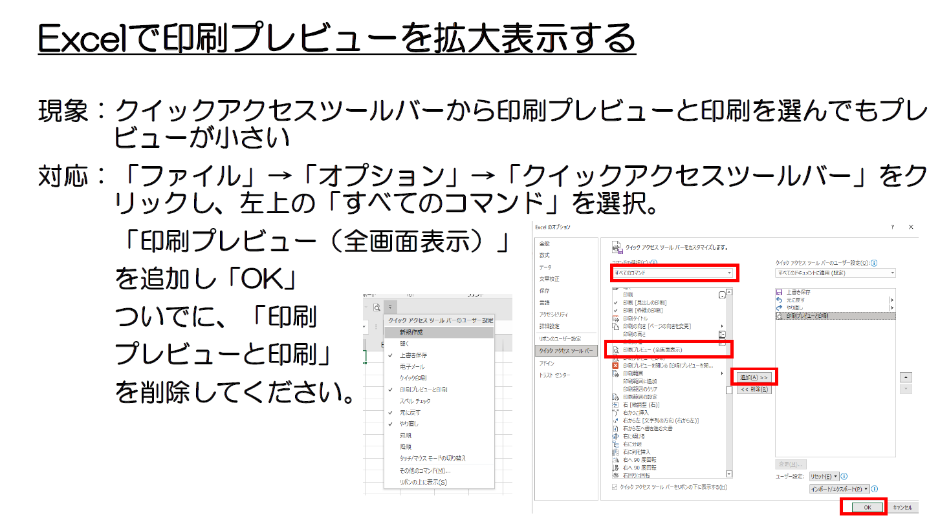The width and height of the screenshot is (951, 520).
Task: Choose リボンの上に表示(S) menu entry
Action: point(439,482)
